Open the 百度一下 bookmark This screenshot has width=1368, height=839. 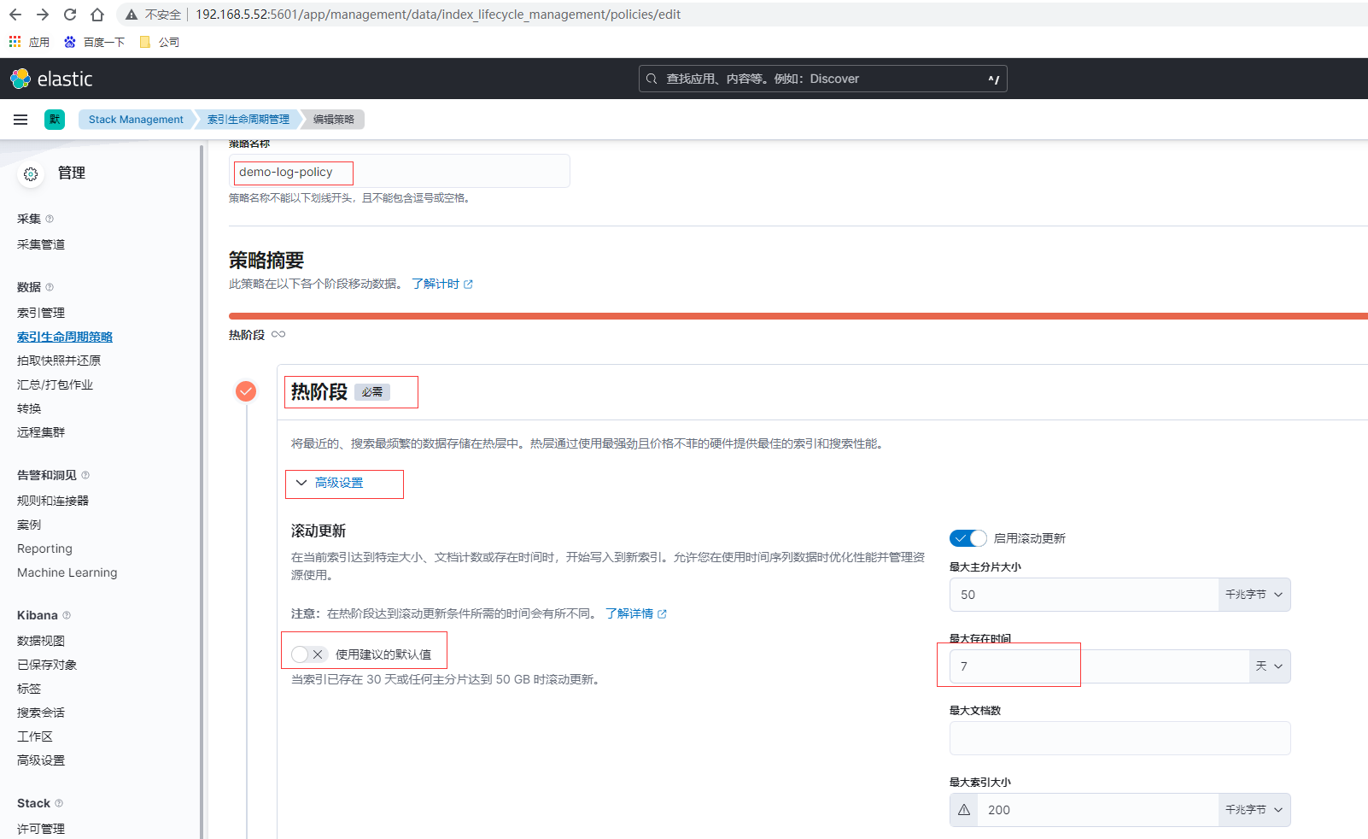tap(95, 42)
